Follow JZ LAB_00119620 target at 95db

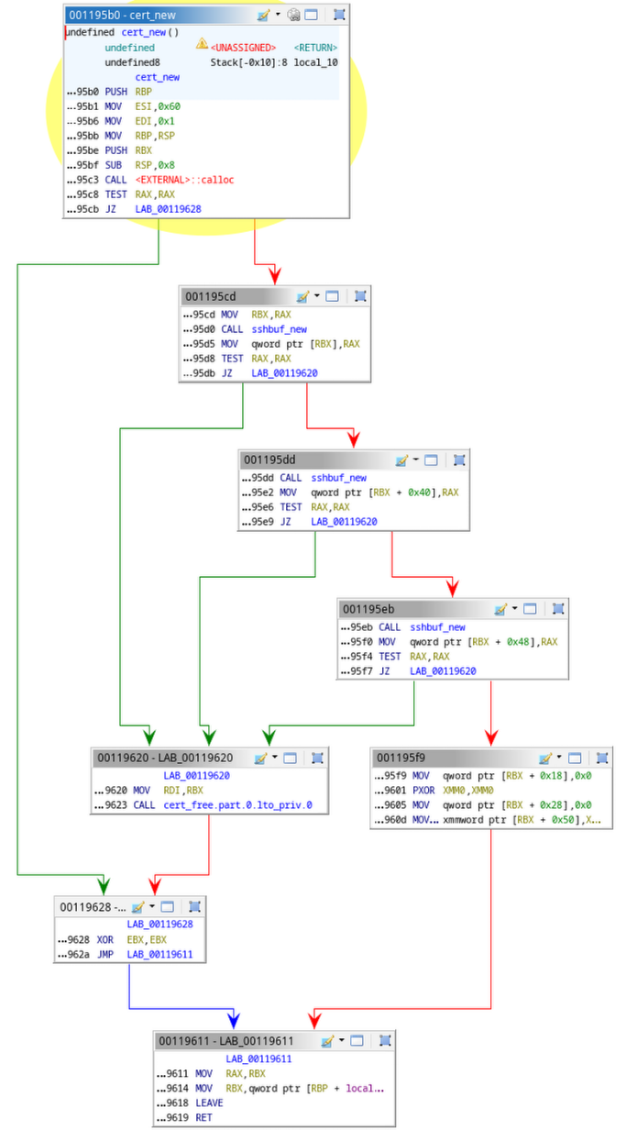[x=285, y=373]
